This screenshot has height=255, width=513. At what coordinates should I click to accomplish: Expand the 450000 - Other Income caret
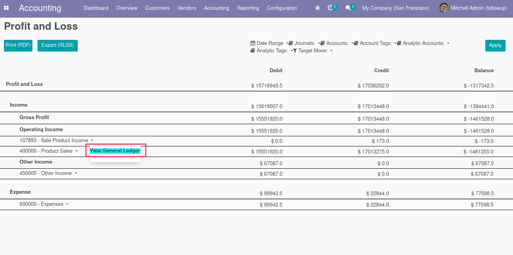pyautogui.click(x=76, y=173)
